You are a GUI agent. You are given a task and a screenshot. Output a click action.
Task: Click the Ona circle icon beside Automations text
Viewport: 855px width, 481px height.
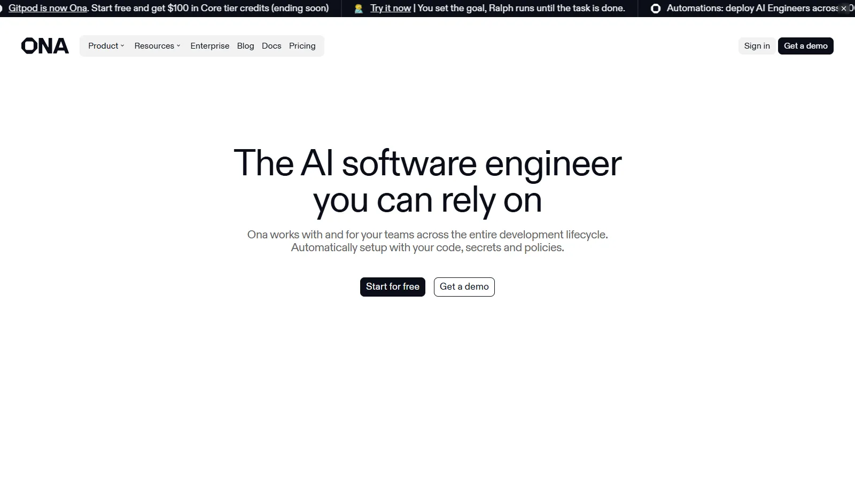655,9
